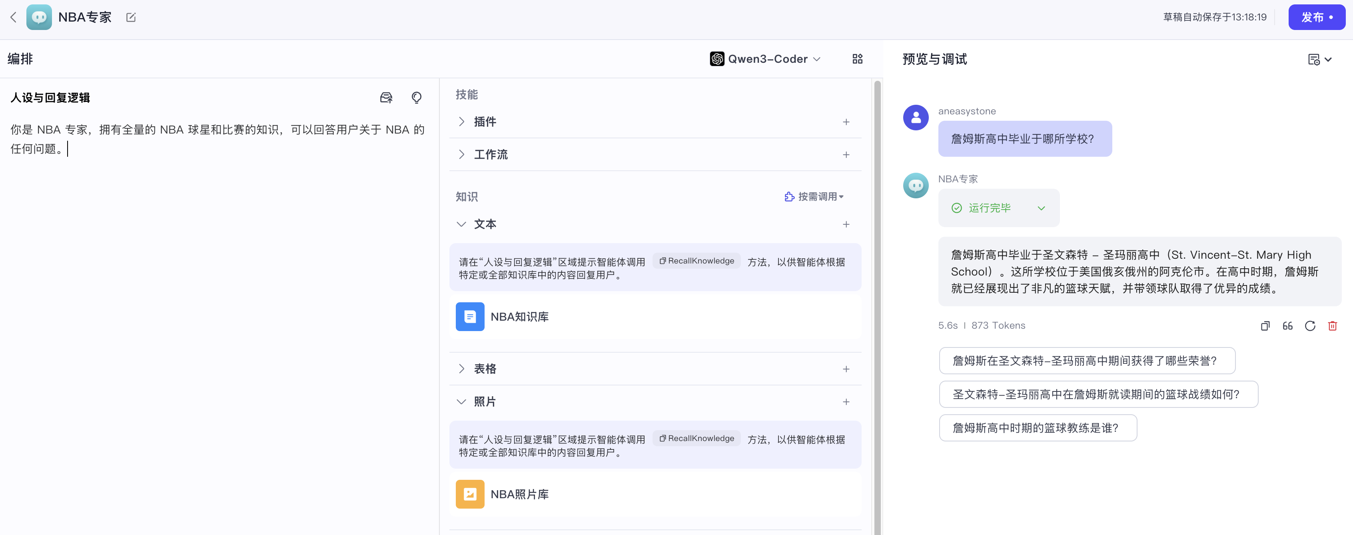Go back using the top-left arrow

click(14, 17)
